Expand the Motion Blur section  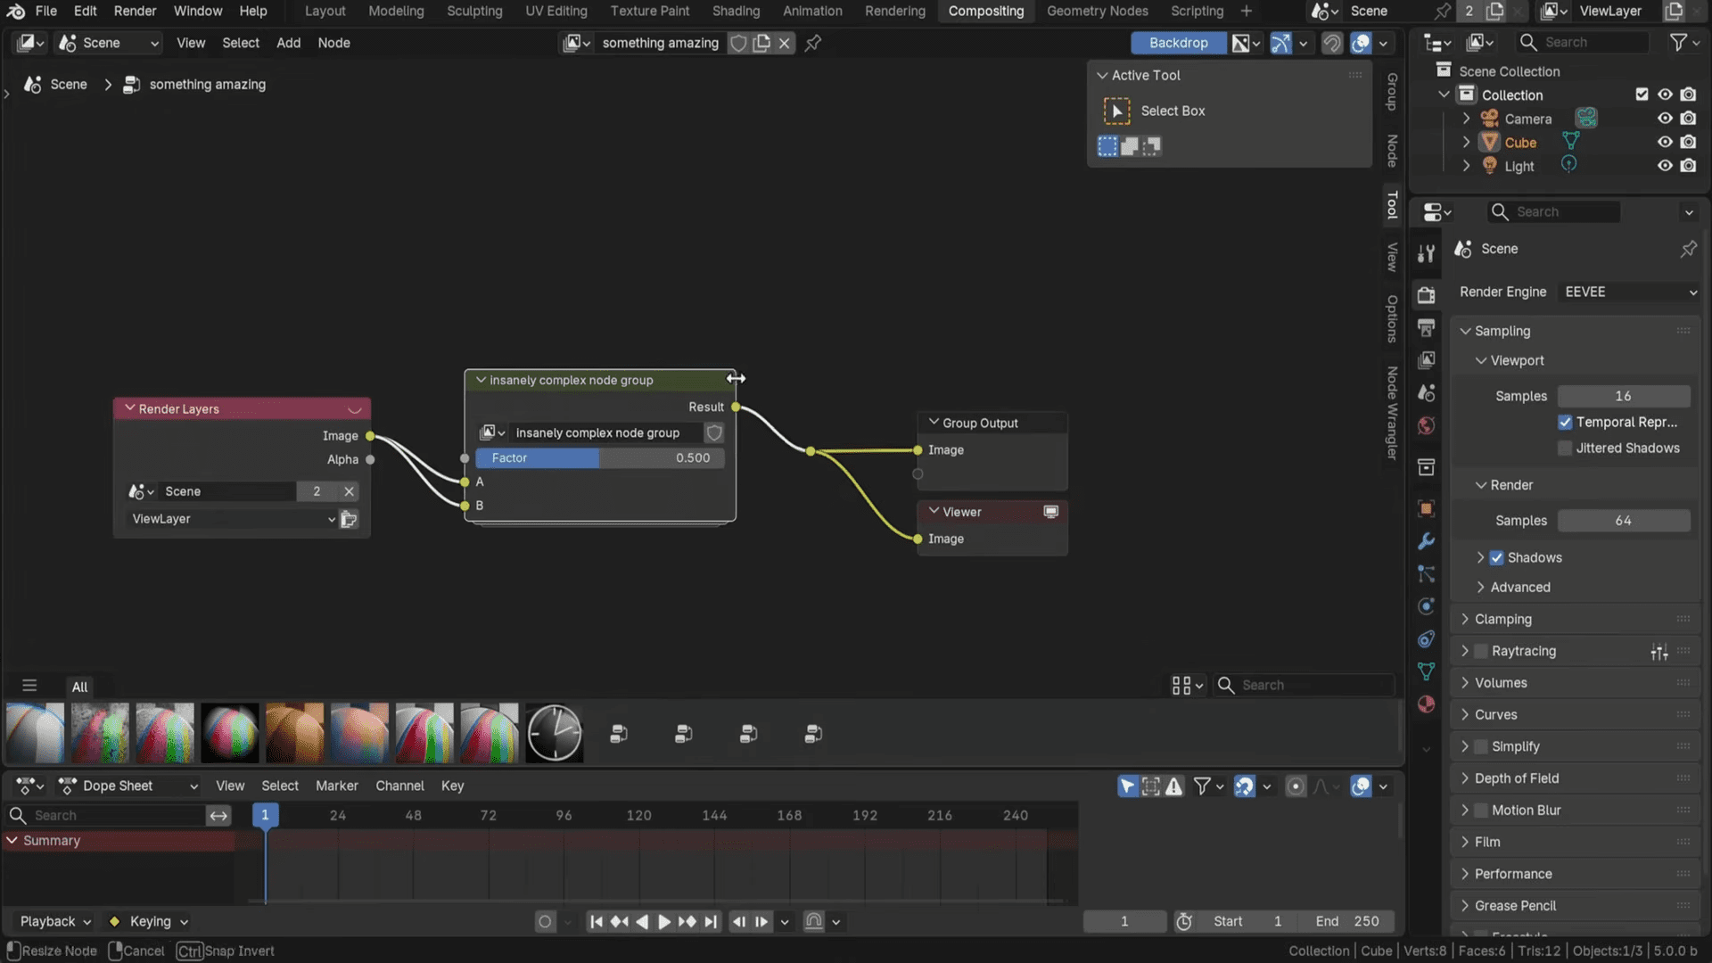point(1467,810)
